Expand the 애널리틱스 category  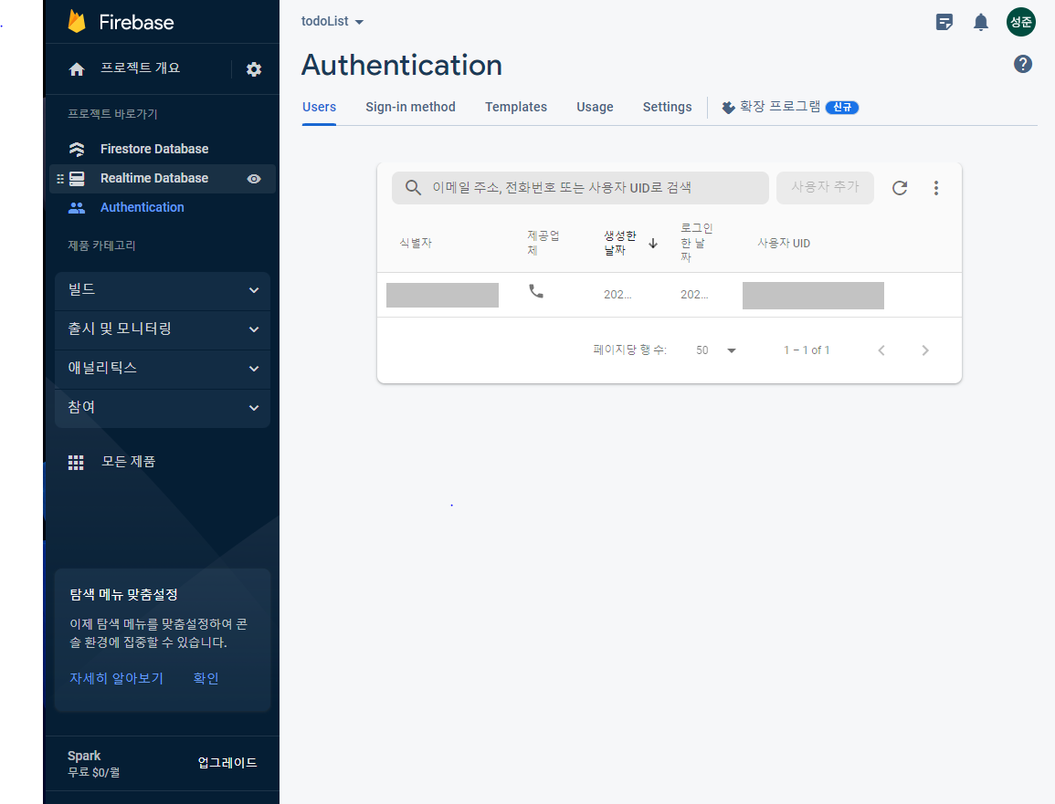(163, 369)
